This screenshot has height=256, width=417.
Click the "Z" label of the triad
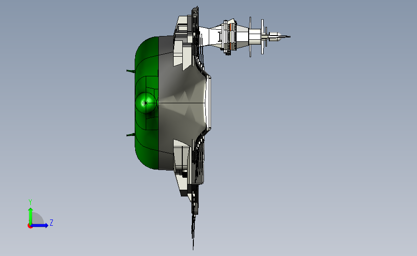51,222
